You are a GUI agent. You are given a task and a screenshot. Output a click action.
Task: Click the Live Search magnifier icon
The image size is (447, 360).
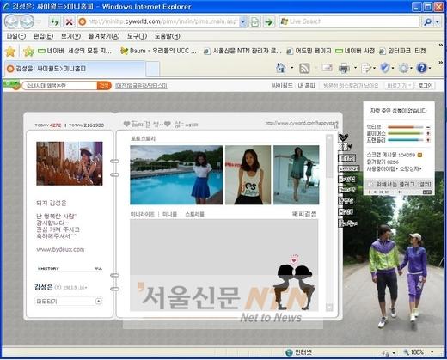[x=427, y=21]
